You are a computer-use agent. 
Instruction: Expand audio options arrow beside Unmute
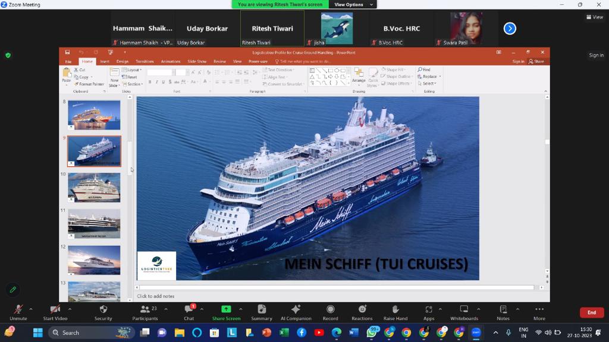coord(31,309)
